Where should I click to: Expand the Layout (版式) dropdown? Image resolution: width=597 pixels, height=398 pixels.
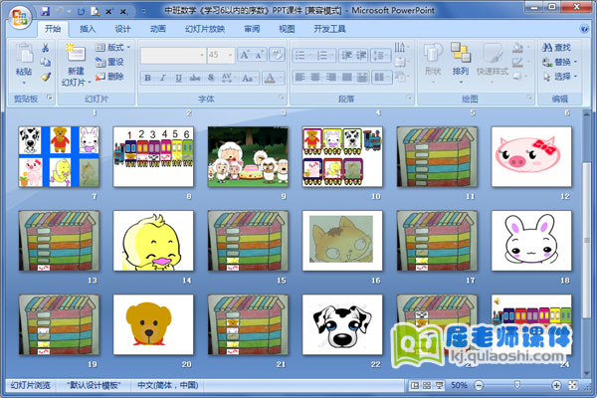click(x=115, y=47)
